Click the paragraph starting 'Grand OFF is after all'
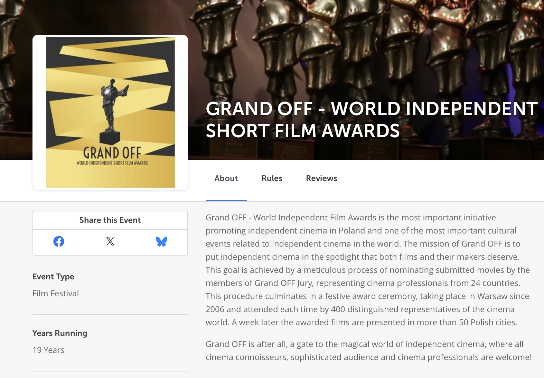 point(368,350)
